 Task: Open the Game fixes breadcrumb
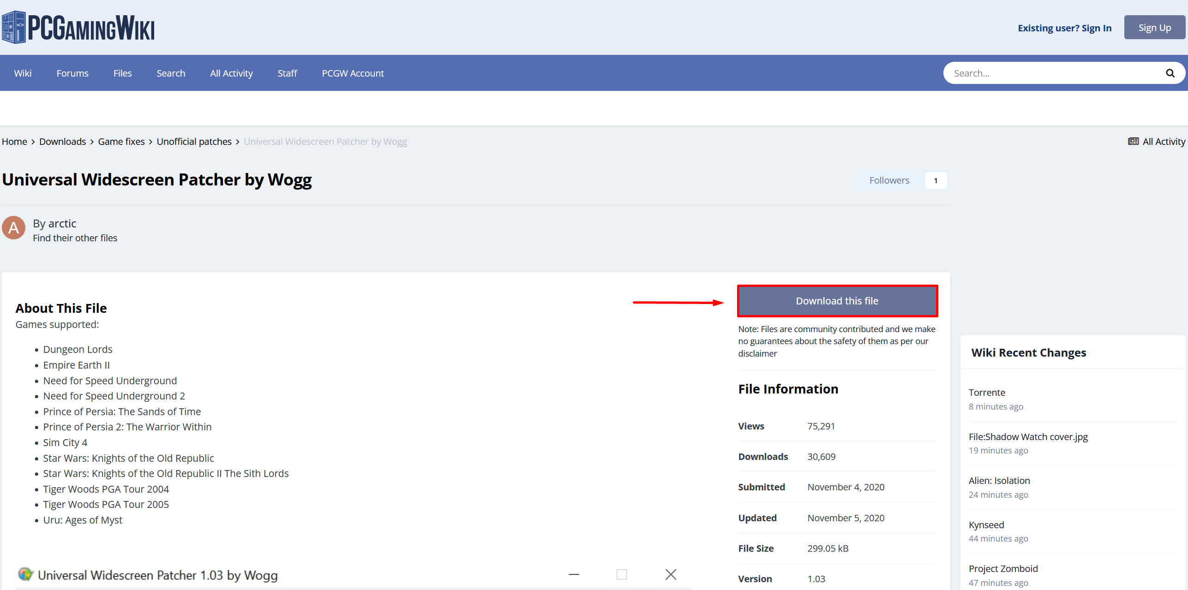pyautogui.click(x=121, y=142)
